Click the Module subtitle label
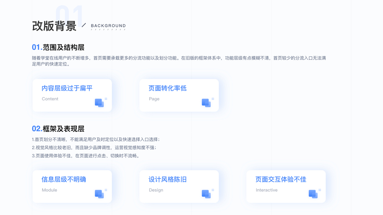The image size is (383, 215). point(49,190)
